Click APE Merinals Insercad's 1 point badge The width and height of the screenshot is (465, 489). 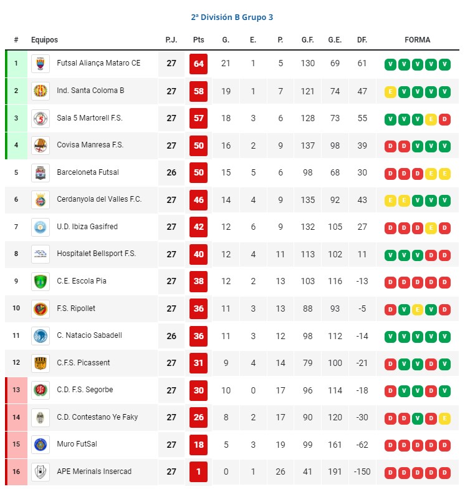[x=199, y=472]
